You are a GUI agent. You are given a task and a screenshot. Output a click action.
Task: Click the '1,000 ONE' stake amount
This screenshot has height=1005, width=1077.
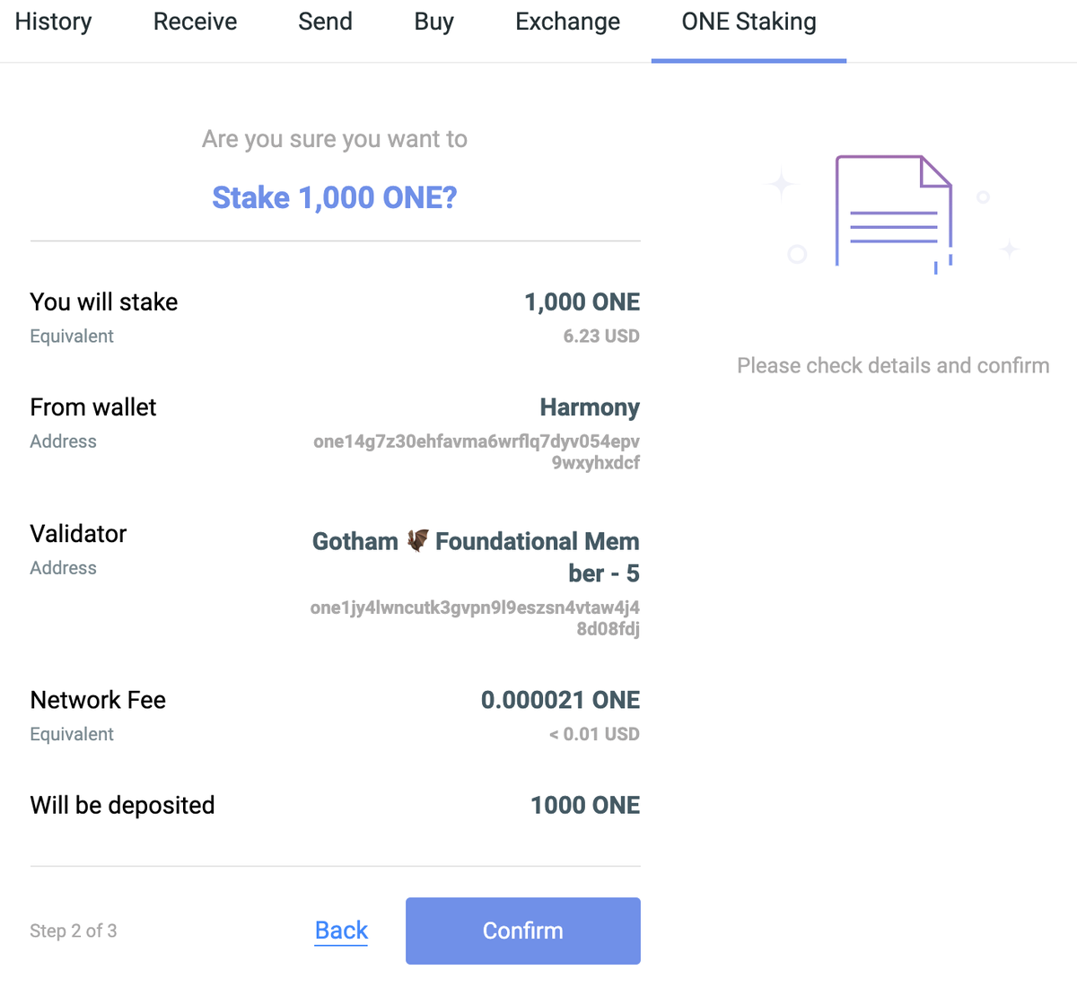(582, 302)
